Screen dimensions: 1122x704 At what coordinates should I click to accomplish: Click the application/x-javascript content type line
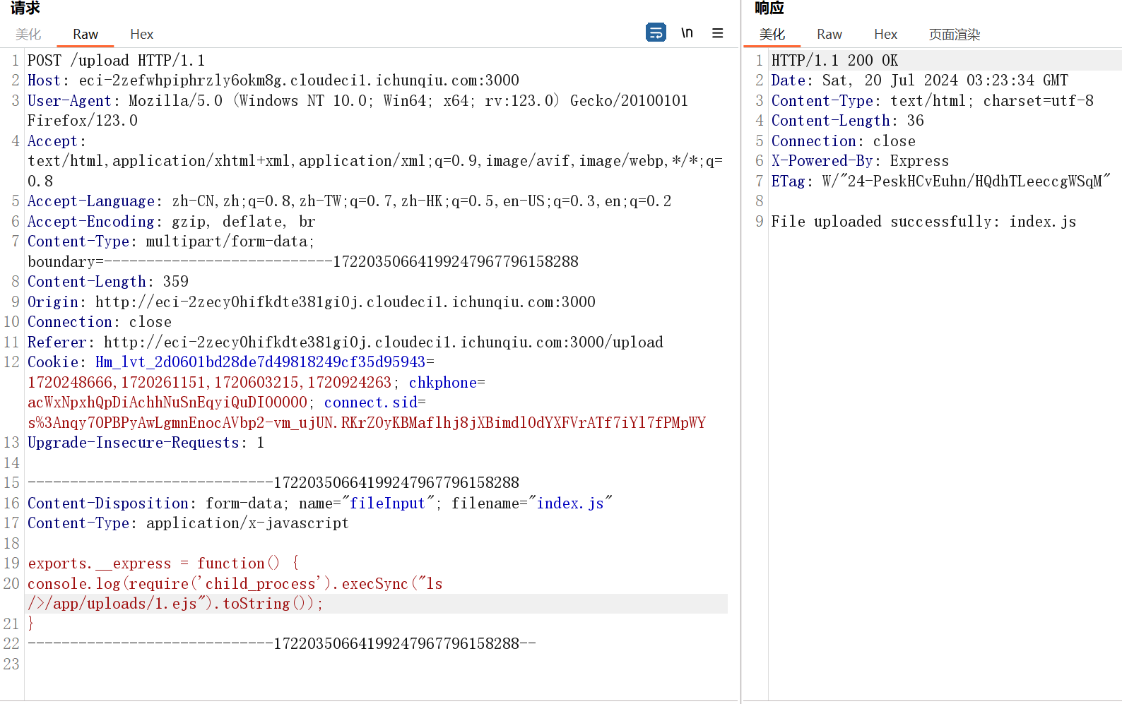(188, 523)
